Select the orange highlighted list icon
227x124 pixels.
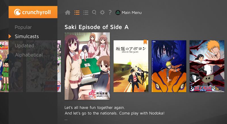click(x=77, y=12)
